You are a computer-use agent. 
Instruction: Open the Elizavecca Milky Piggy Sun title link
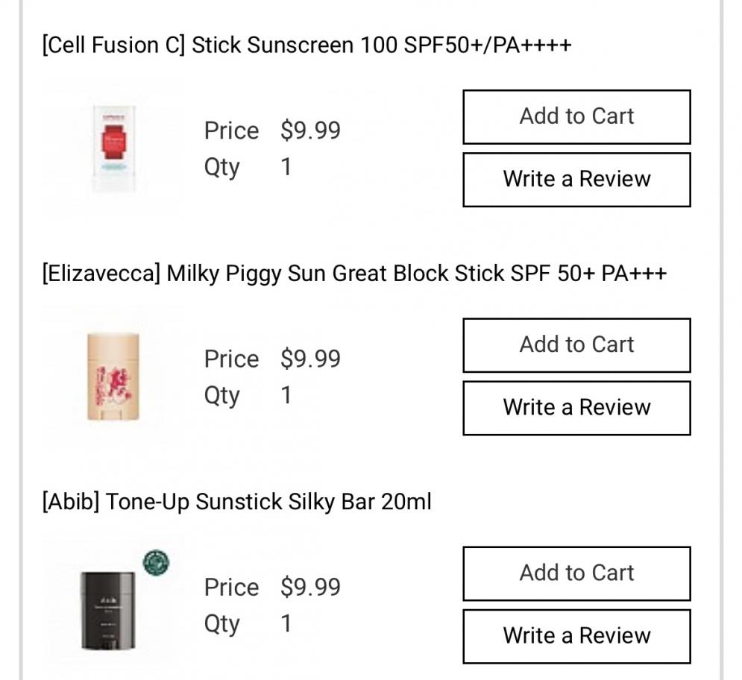pyautogui.click(x=354, y=274)
